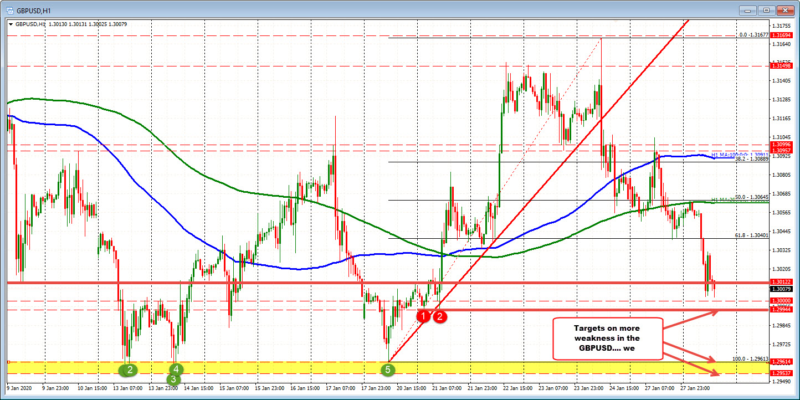Screen dimensions: 800x400
Task: Click the 1.30805 price scale value
Action: pos(783,175)
